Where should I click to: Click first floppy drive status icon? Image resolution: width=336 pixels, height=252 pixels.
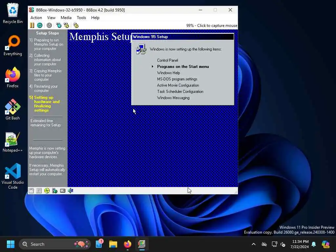point(31,191)
